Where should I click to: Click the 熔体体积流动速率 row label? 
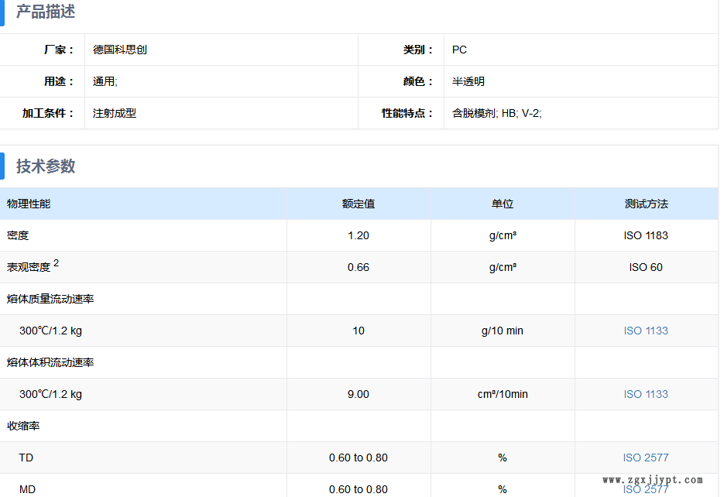point(50,362)
